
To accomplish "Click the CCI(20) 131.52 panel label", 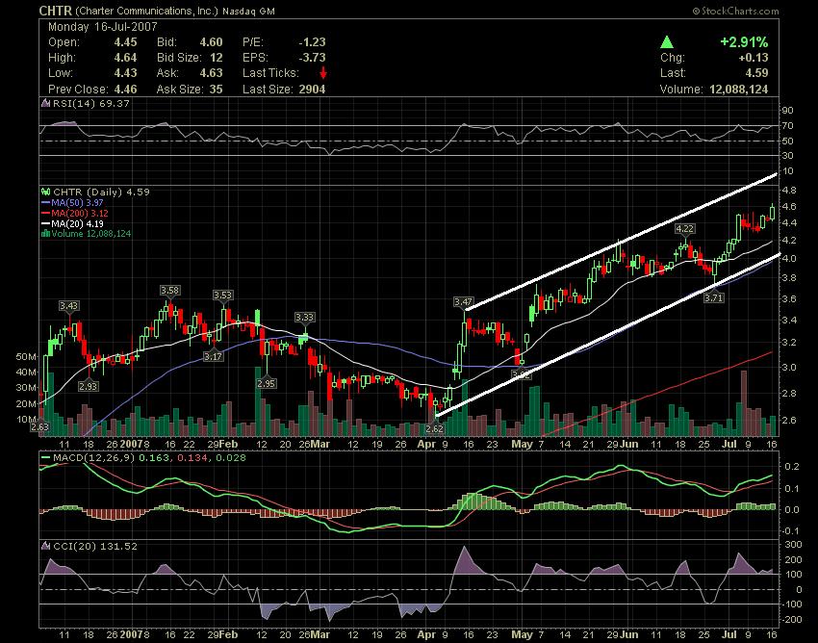I will point(95,547).
